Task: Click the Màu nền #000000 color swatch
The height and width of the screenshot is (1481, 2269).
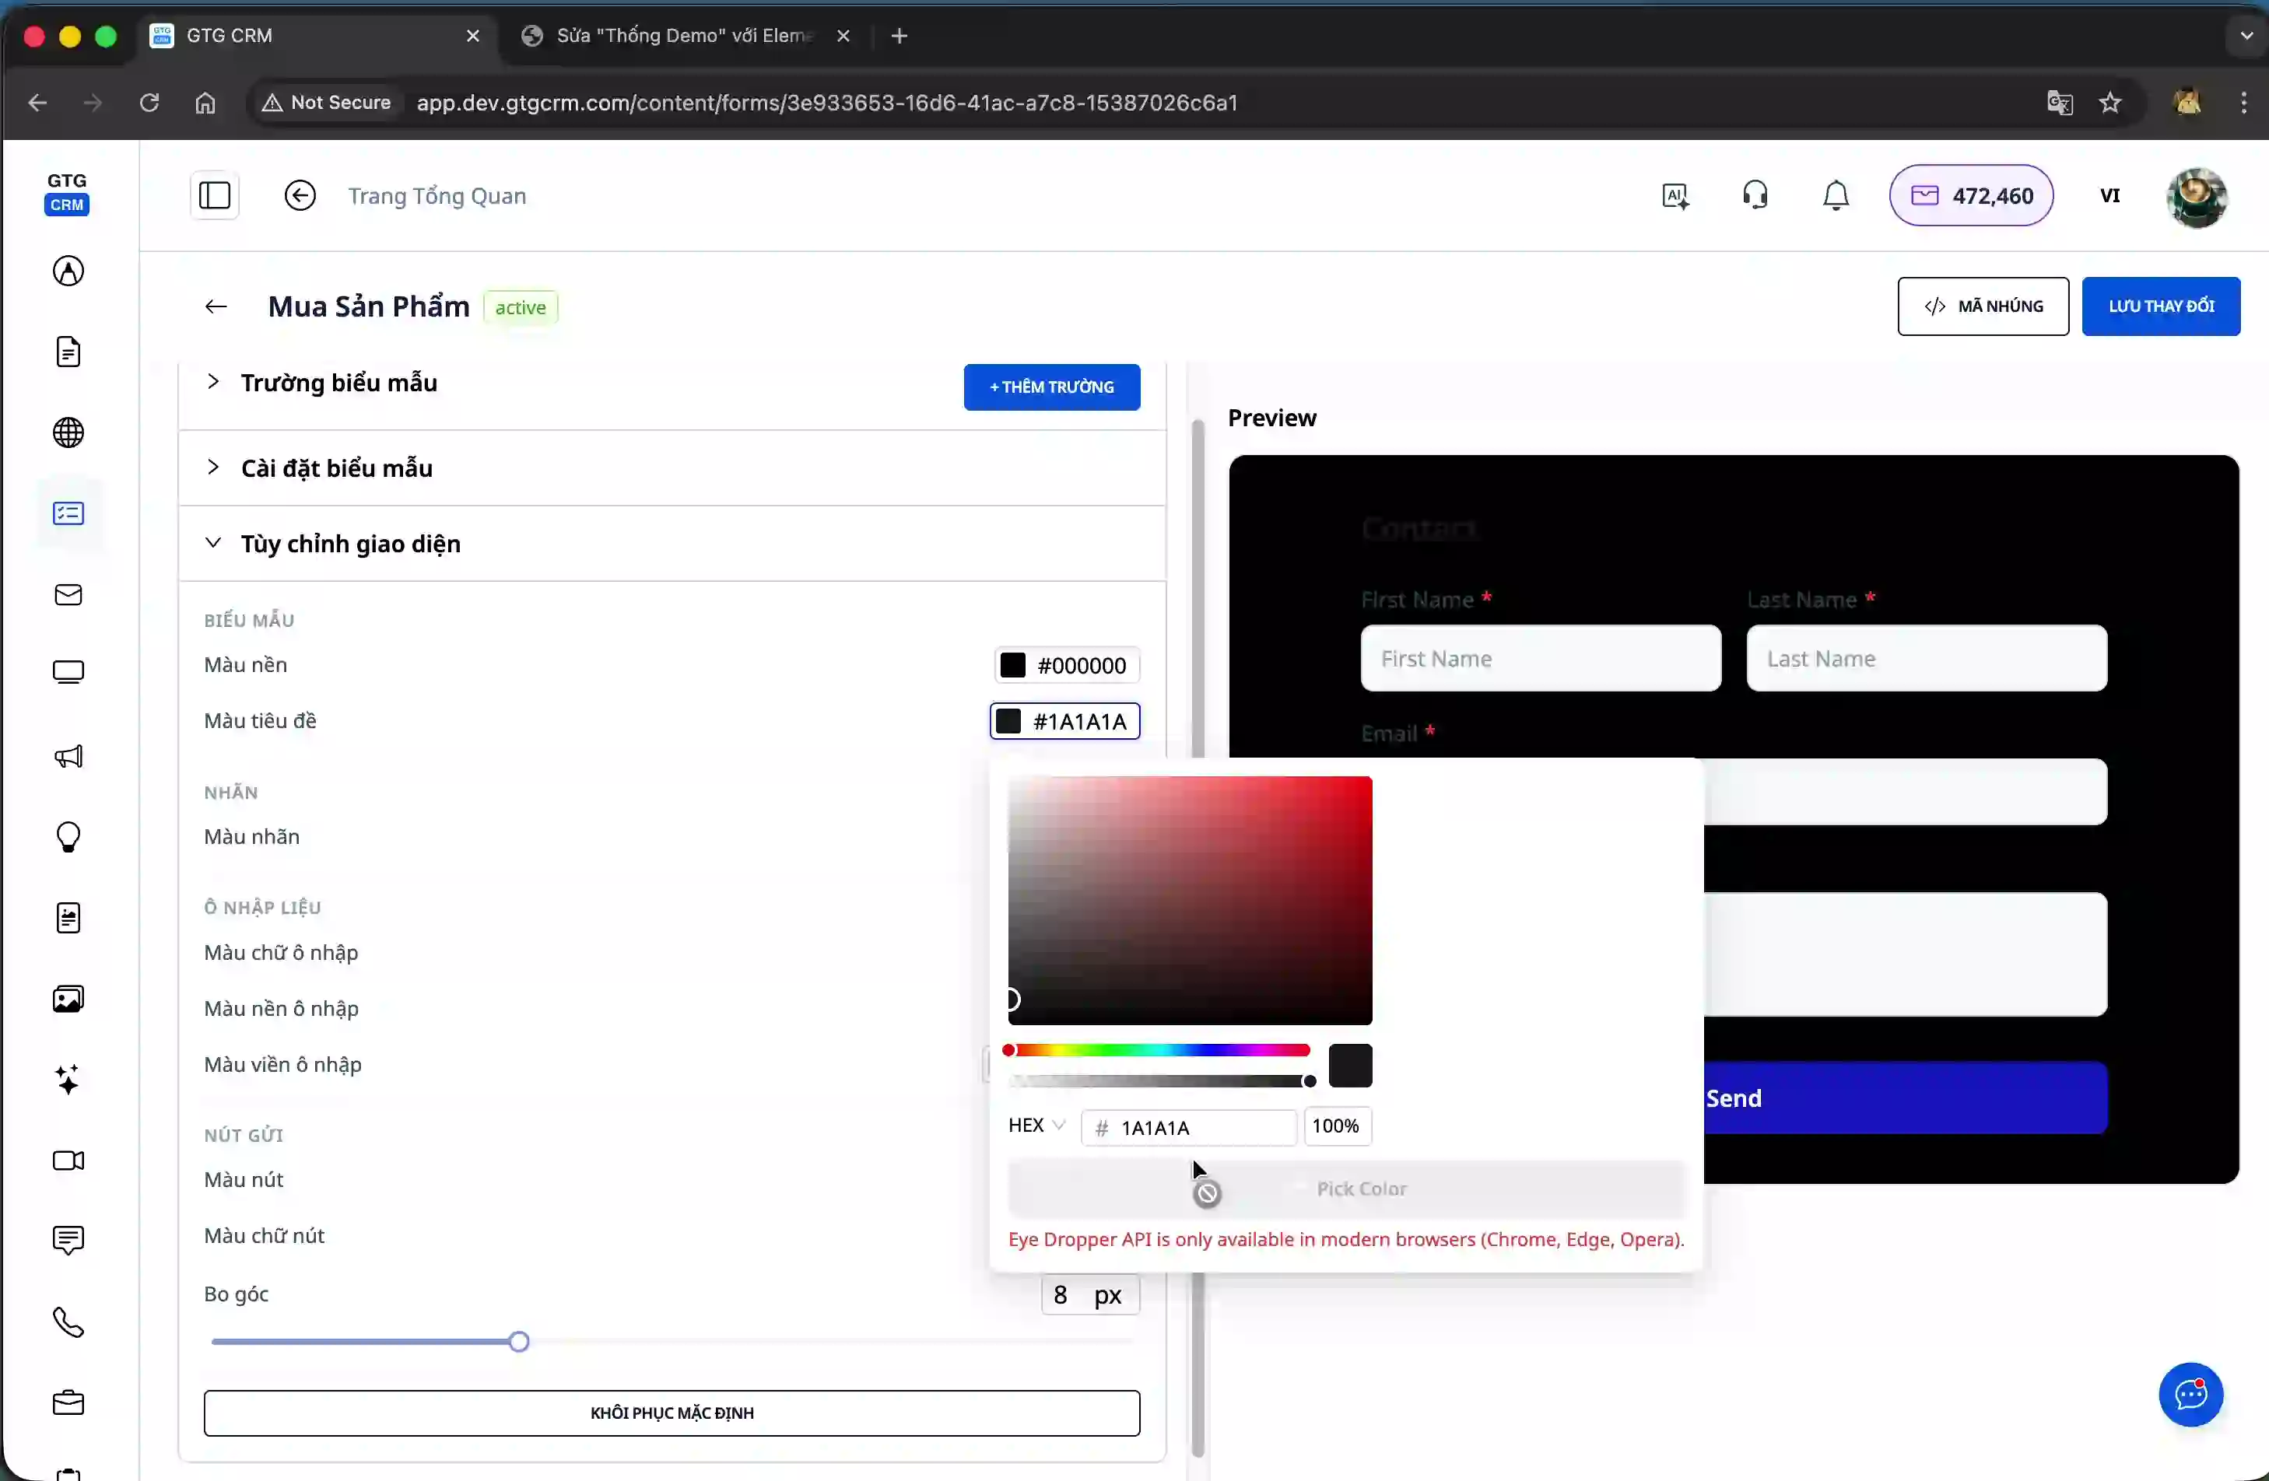Action: click(x=1012, y=665)
